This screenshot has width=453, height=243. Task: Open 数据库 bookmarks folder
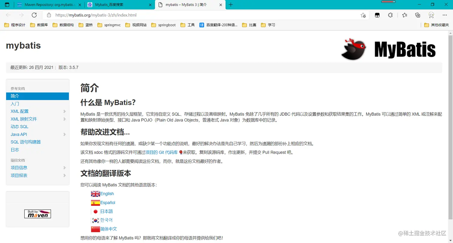[39, 25]
